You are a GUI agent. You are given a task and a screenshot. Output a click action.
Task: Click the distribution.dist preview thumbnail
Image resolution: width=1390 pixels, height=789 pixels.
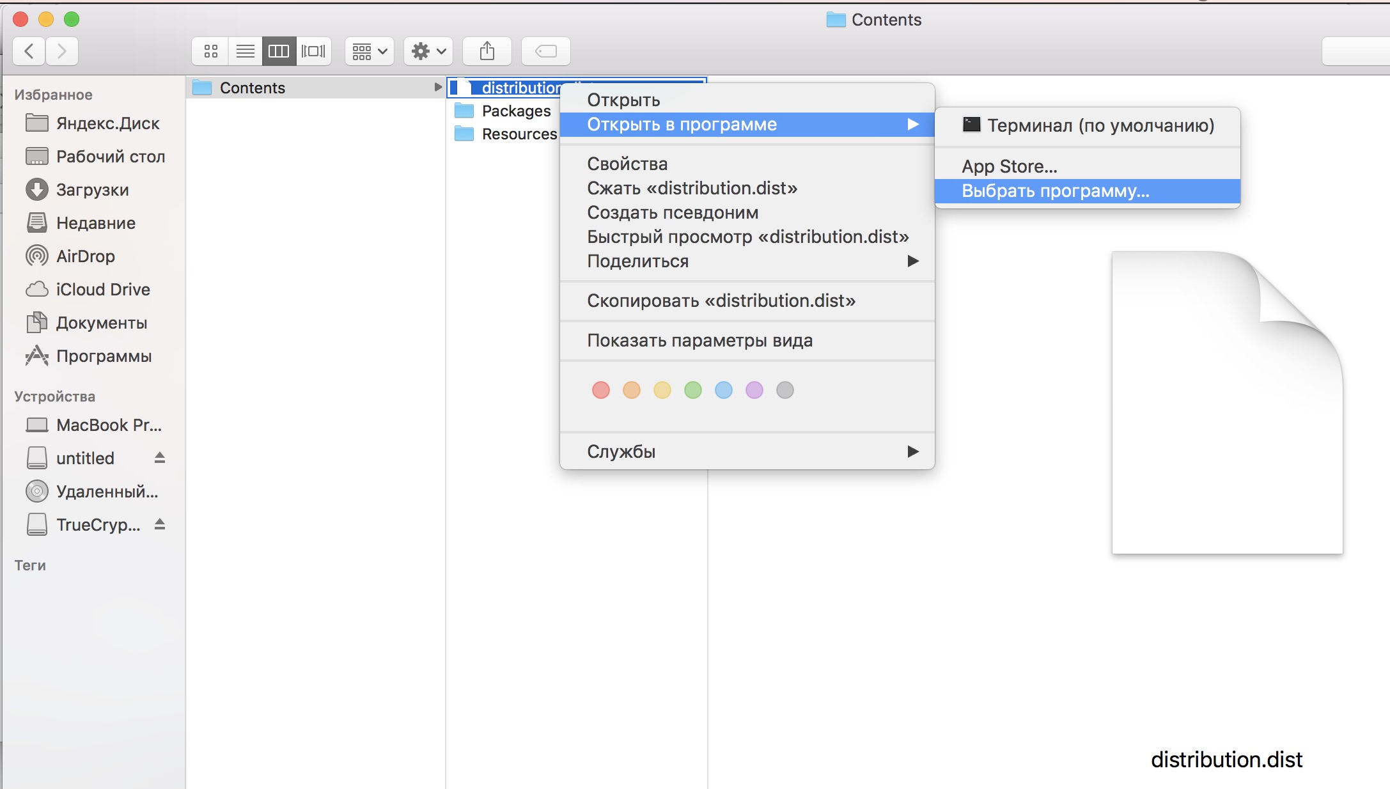(x=1227, y=402)
